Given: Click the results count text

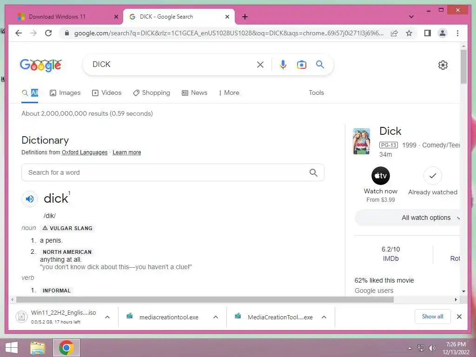Looking at the screenshot, I should 87,113.
